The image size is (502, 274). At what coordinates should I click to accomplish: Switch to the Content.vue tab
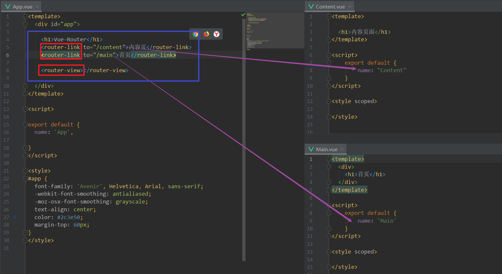330,7
